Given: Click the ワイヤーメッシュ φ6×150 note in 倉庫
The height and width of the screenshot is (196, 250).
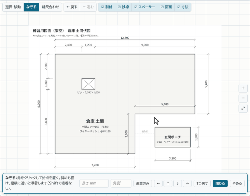Looking at the screenshot, I should (x=95, y=131).
